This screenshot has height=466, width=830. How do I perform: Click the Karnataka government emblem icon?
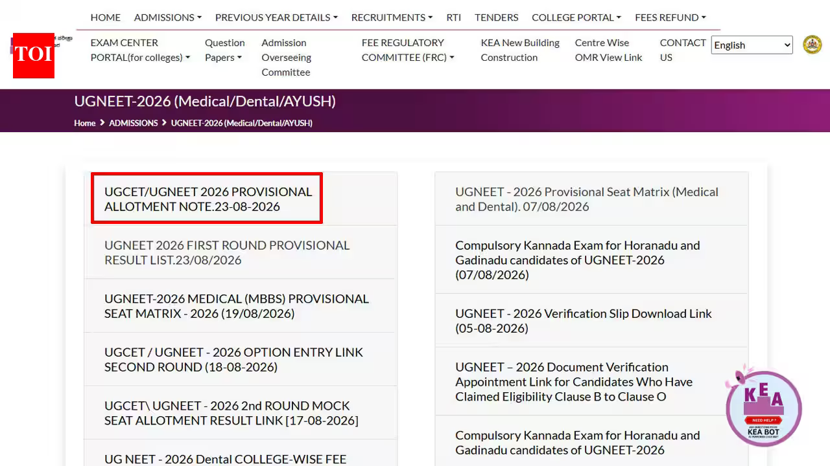(812, 45)
